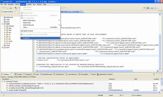Close the Problems view tab
163x97 pixels.
point(11,74)
